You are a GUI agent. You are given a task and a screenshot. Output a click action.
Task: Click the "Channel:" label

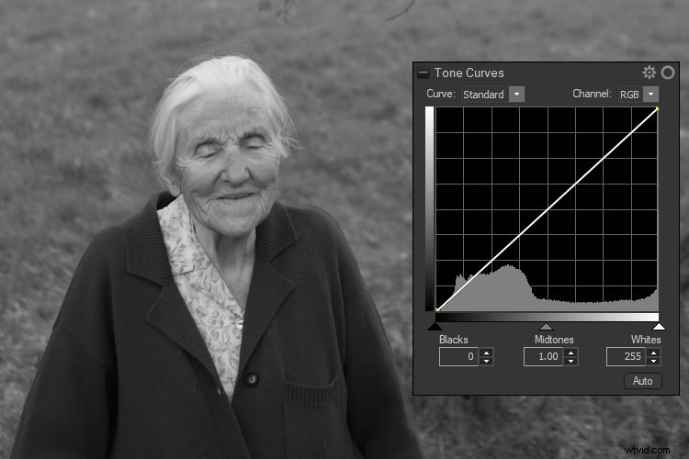pyautogui.click(x=592, y=94)
